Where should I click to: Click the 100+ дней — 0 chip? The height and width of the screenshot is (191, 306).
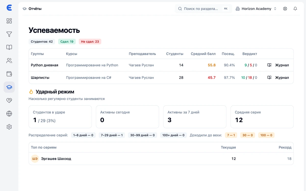pyautogui.click(x=173, y=135)
